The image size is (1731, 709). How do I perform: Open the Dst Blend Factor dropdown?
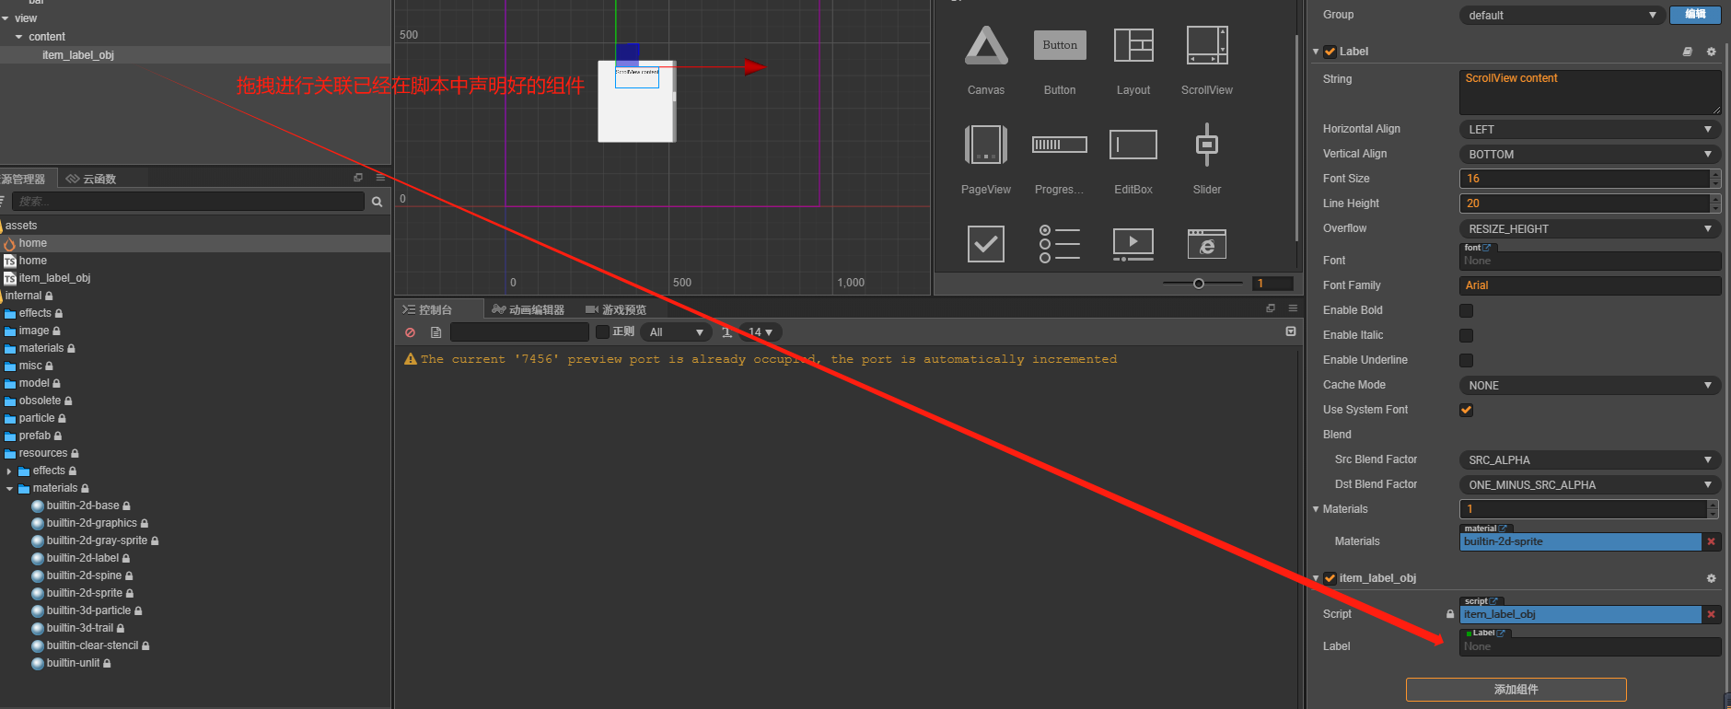[x=1590, y=484]
